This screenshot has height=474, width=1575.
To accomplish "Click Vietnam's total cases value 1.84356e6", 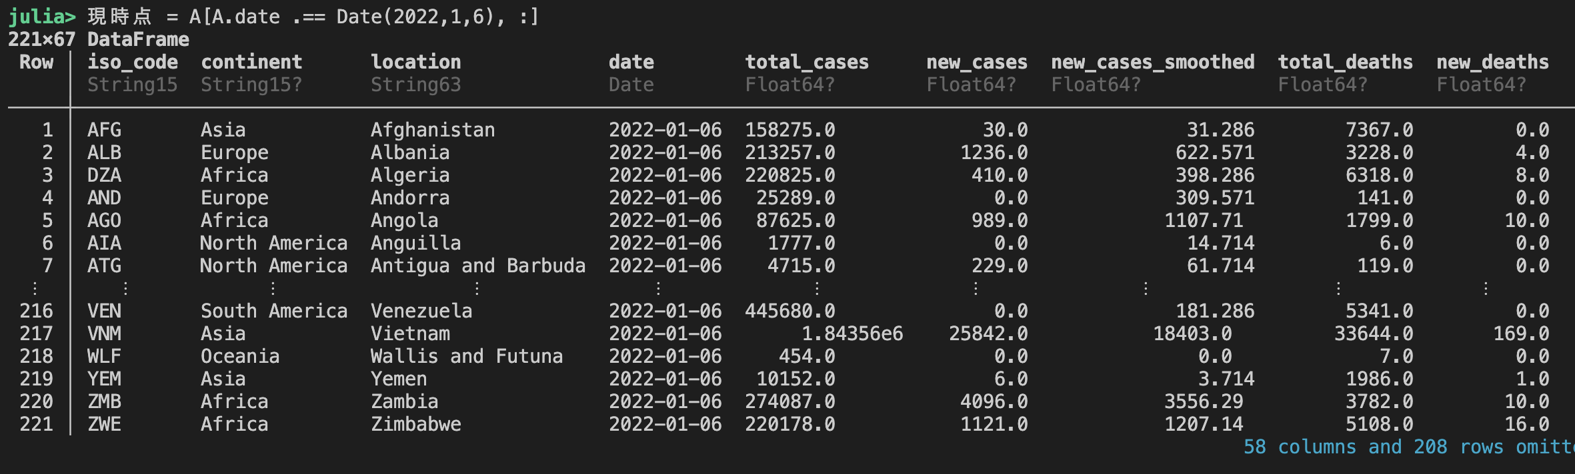I will (x=852, y=334).
